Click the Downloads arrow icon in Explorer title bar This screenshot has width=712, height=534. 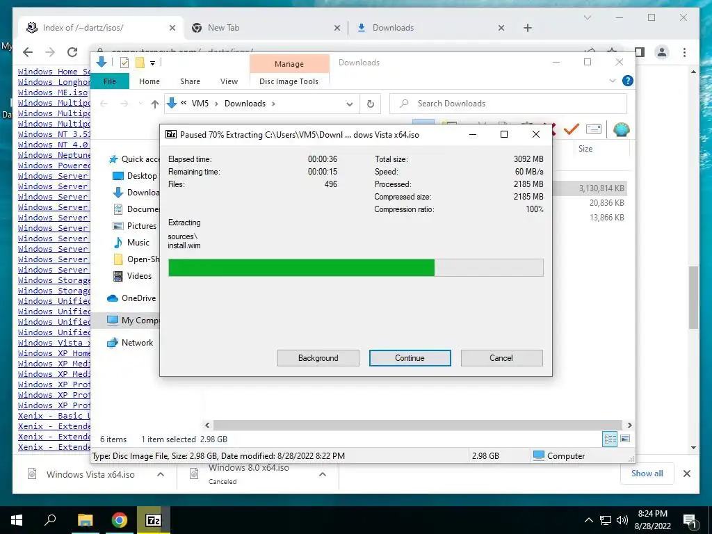(x=102, y=62)
